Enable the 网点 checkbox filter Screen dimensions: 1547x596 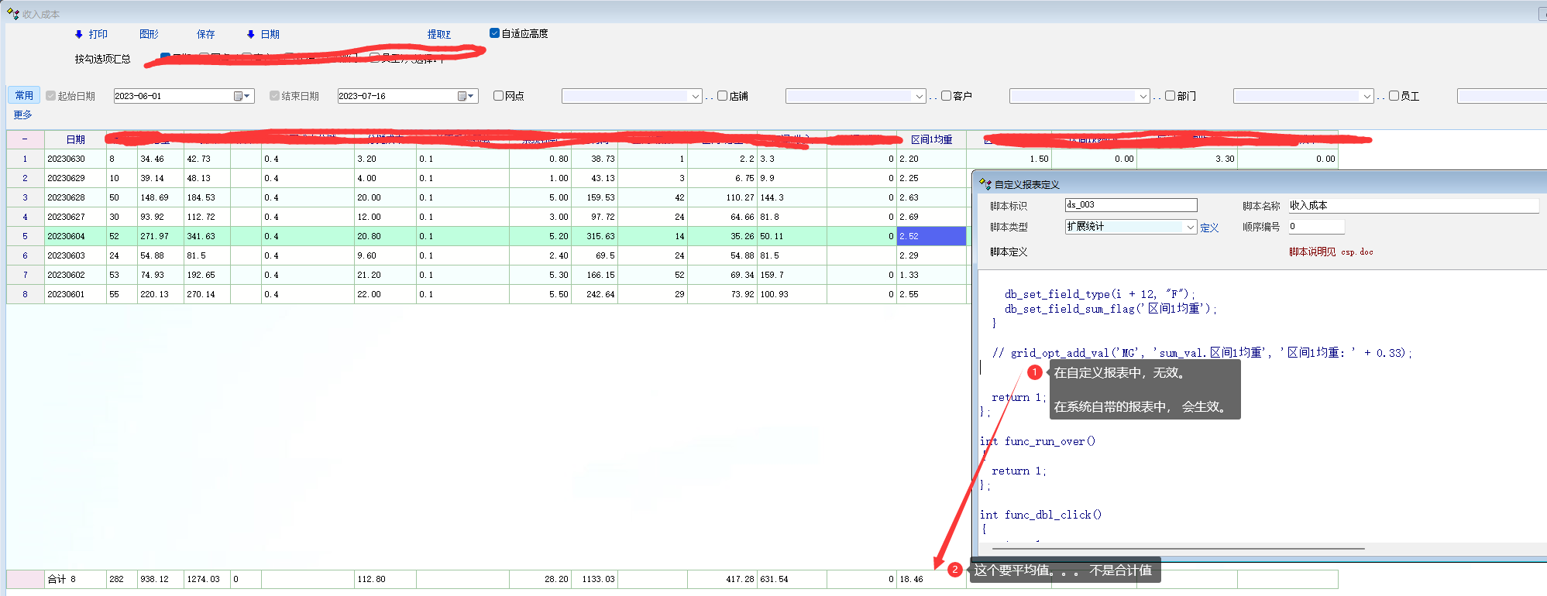click(x=499, y=96)
